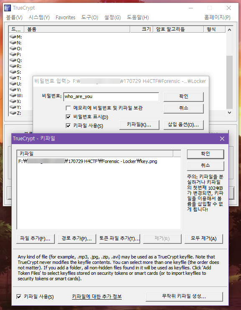Image resolution: width=241 pixels, height=310 pixels.
Task: Click 파일 추가(F)... button
Action: (x=36, y=239)
